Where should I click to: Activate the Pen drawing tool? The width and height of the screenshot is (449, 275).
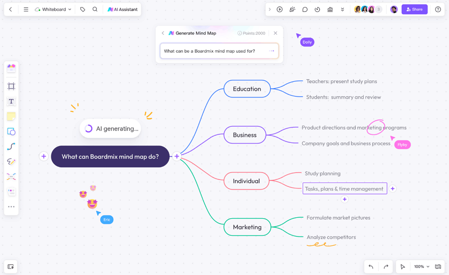11,161
